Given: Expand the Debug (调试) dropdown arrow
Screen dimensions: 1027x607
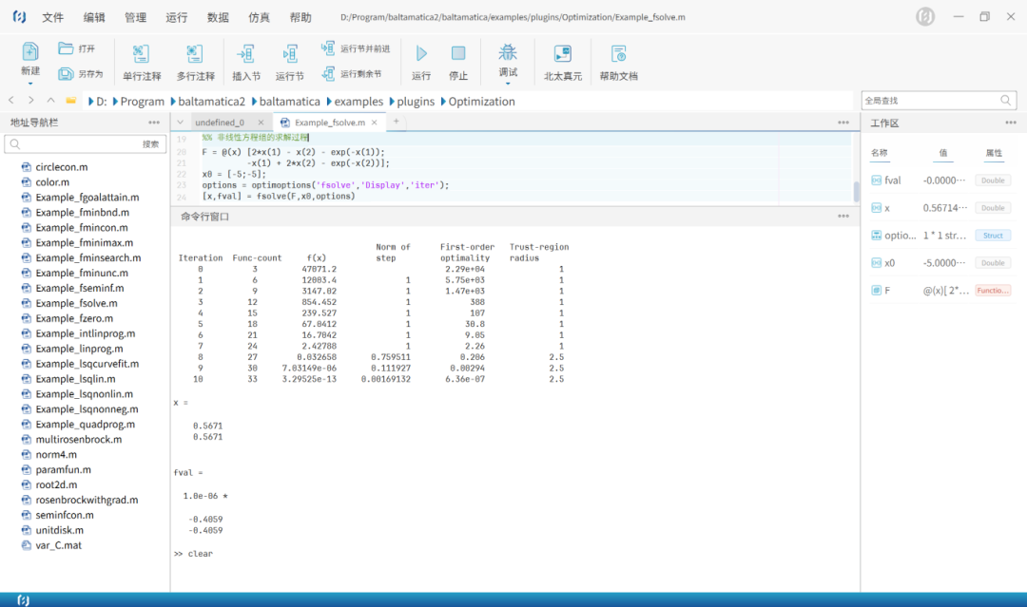Looking at the screenshot, I should pos(508,84).
